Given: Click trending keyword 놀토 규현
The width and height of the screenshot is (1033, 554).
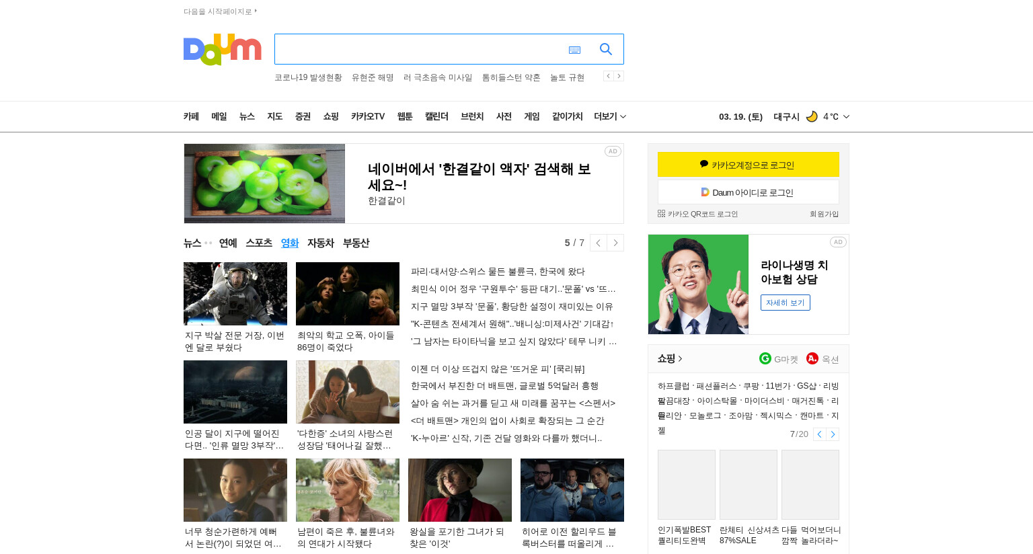Looking at the screenshot, I should [567, 77].
